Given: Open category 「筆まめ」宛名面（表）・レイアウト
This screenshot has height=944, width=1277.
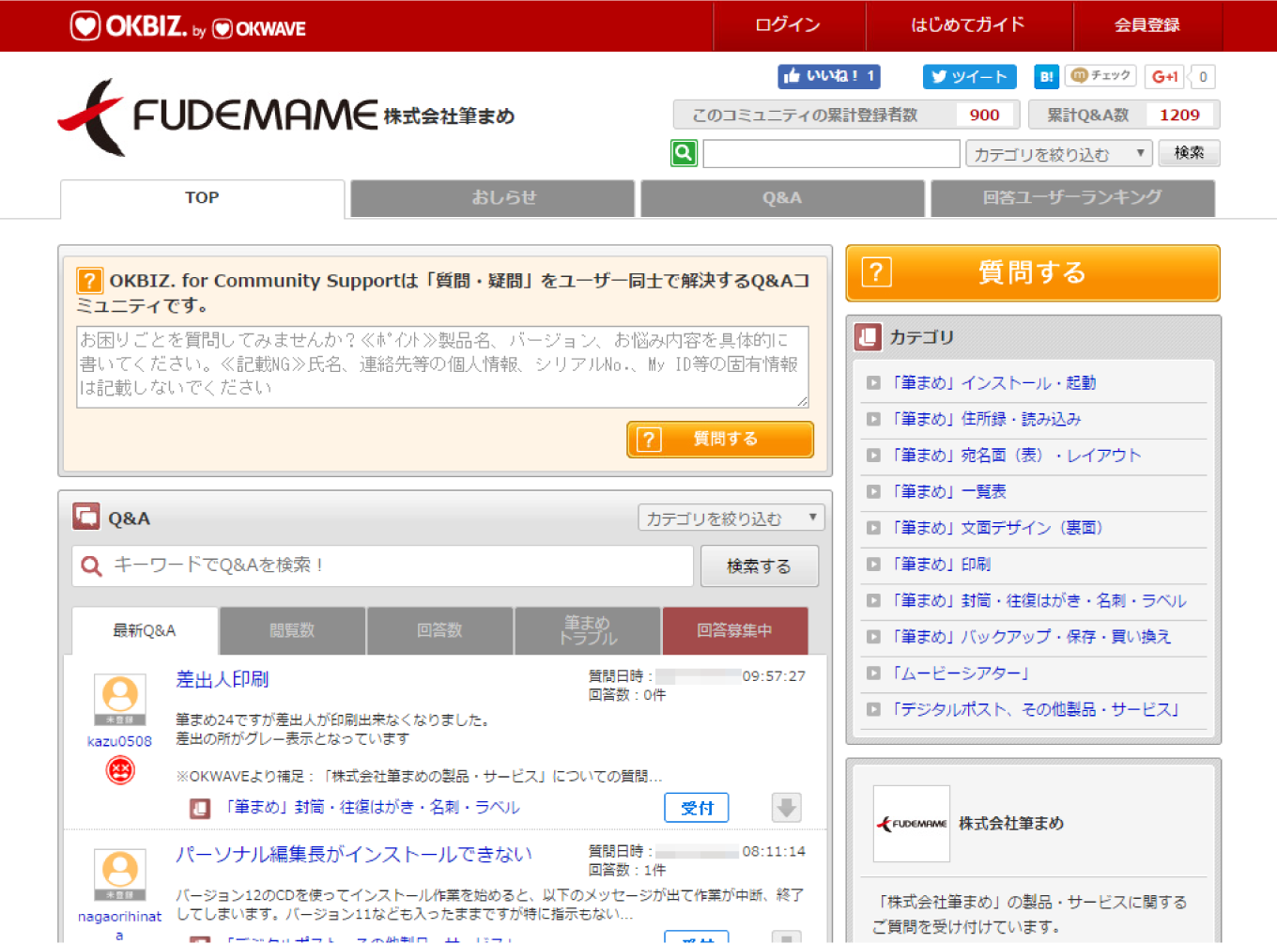Looking at the screenshot, I should click(1015, 456).
